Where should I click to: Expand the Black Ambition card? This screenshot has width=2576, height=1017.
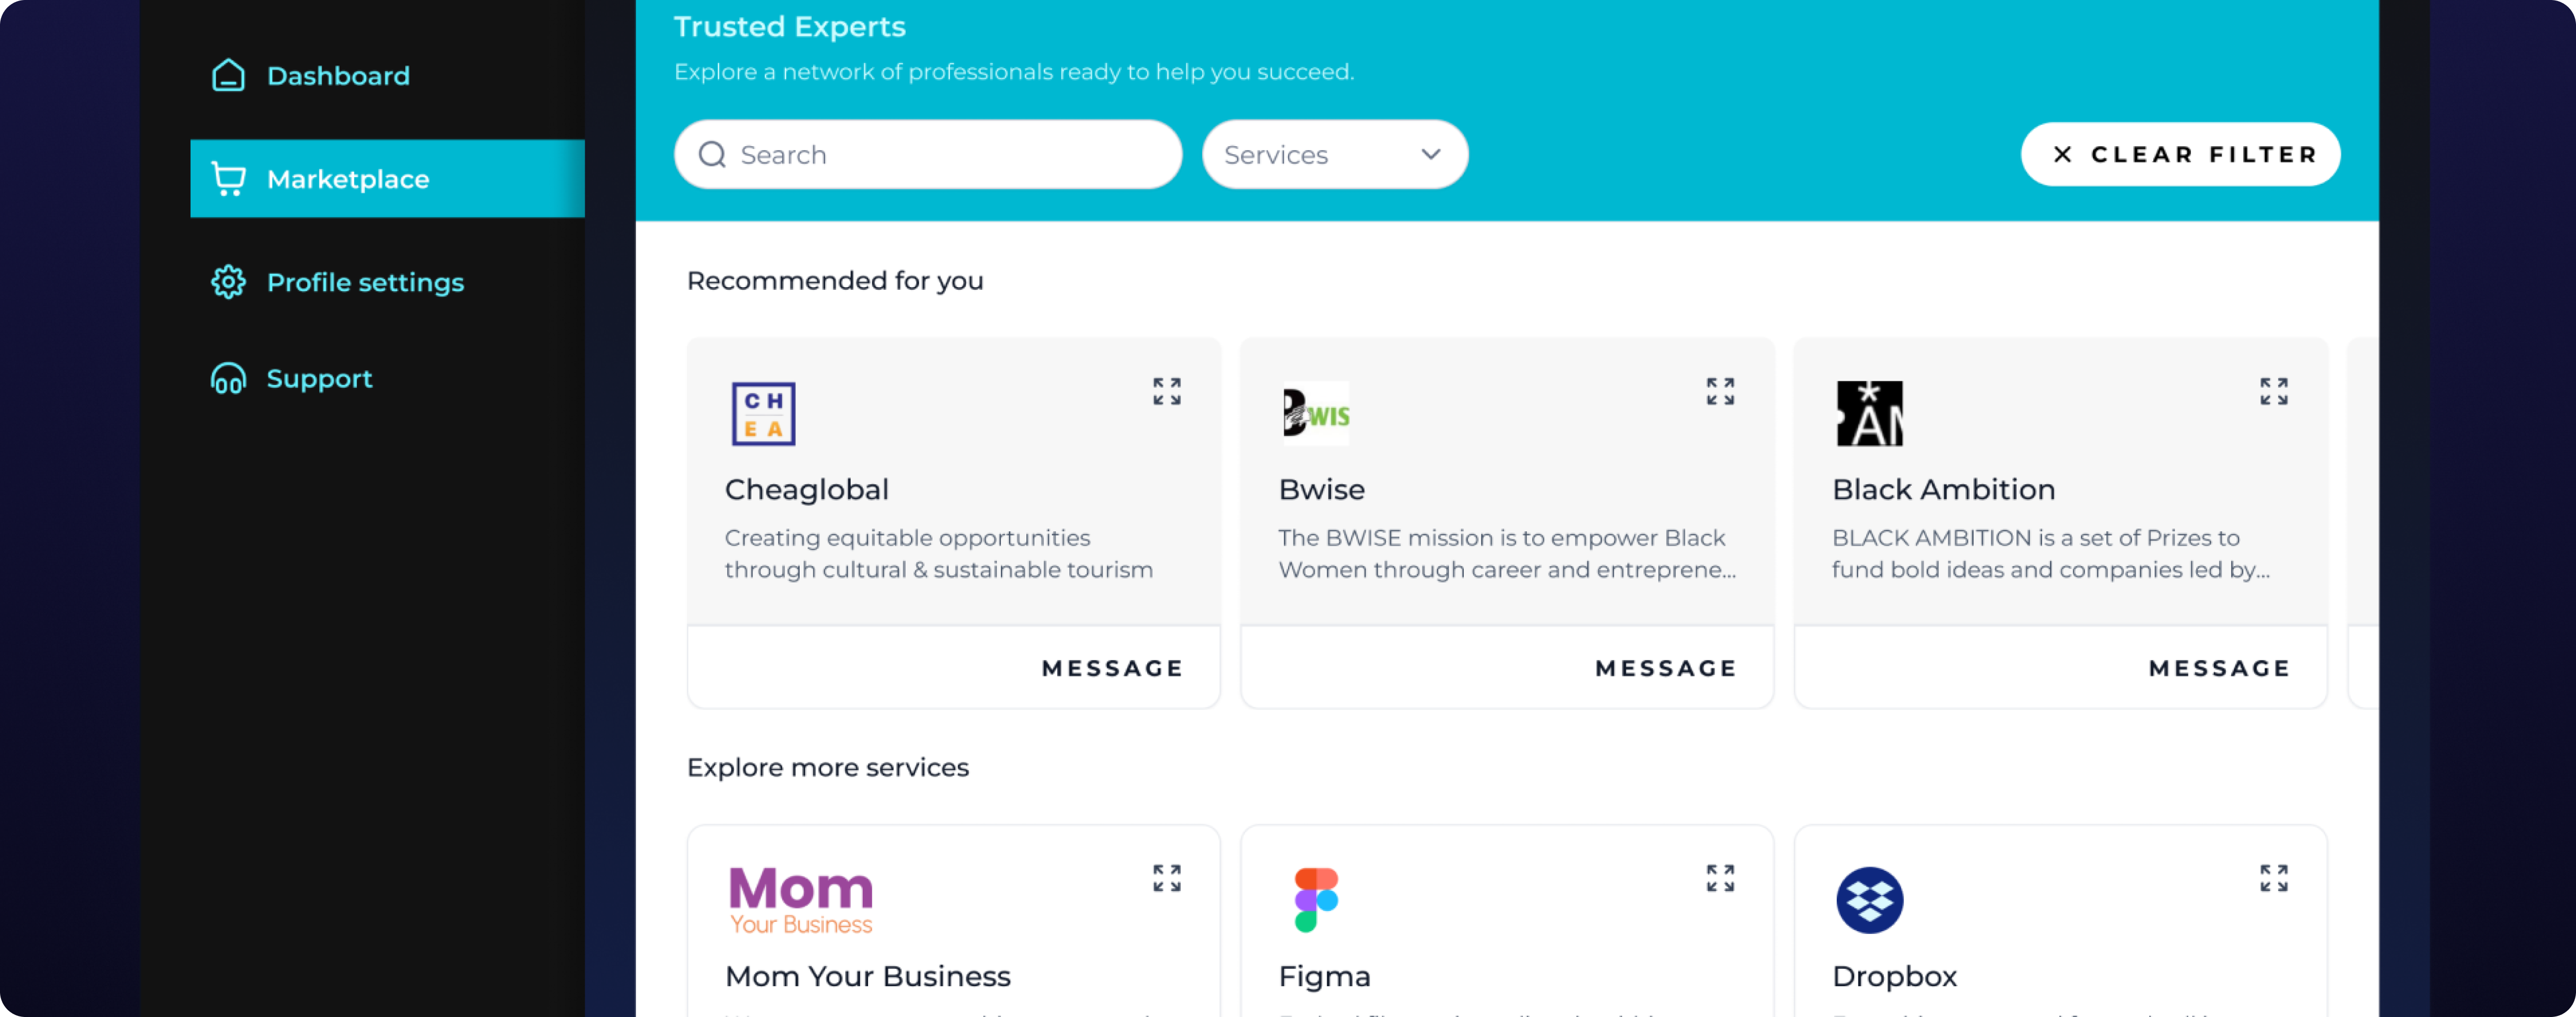tap(2273, 391)
